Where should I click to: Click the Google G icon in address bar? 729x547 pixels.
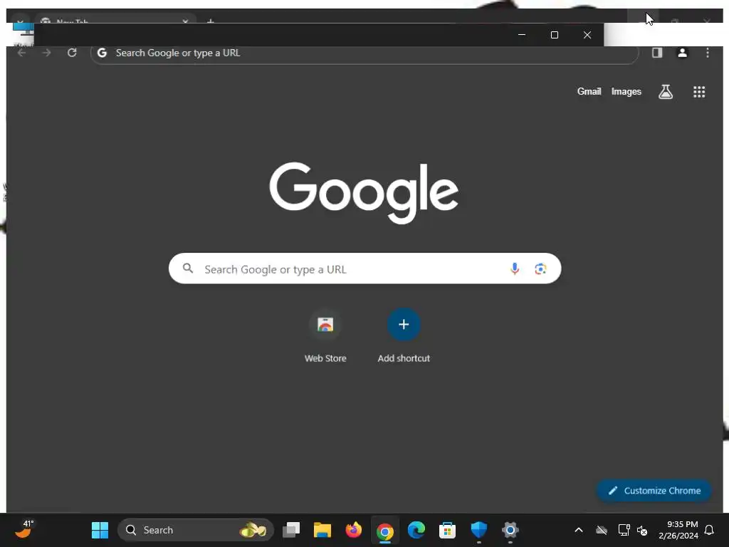102,53
